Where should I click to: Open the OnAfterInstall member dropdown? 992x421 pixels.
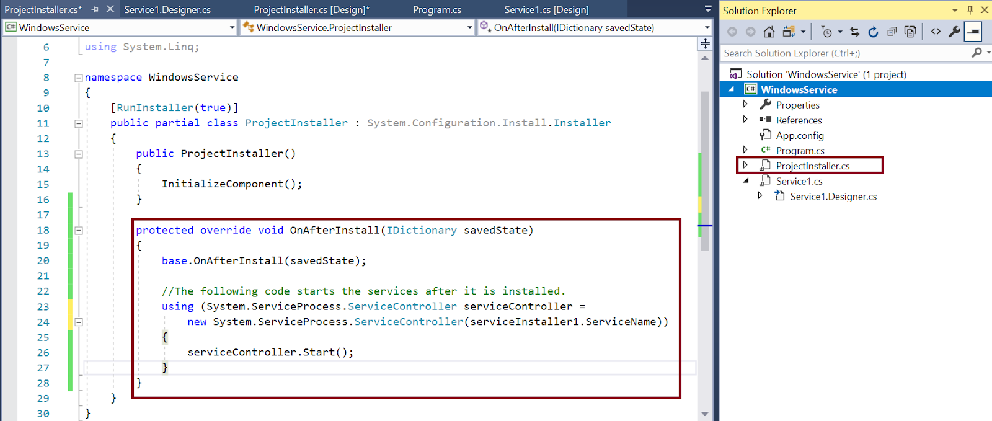707,27
